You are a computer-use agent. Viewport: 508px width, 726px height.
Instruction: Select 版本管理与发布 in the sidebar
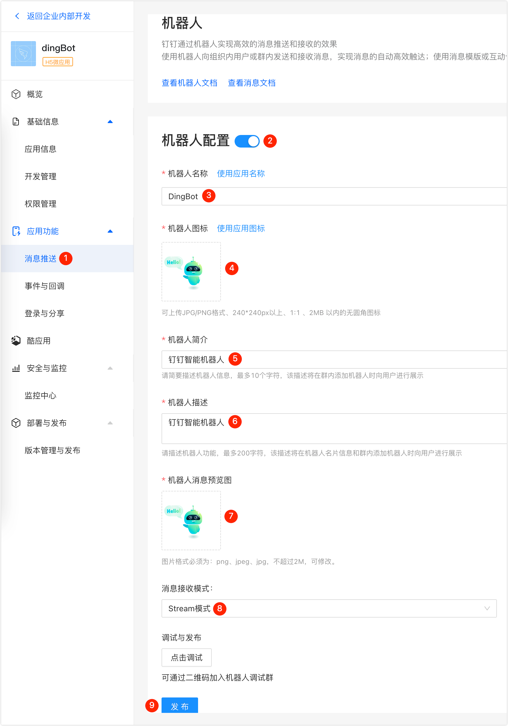[x=53, y=450]
